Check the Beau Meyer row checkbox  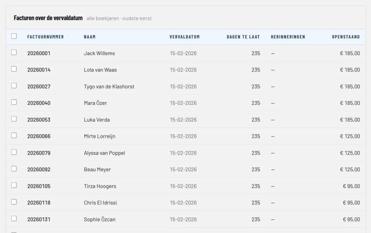coord(14,168)
